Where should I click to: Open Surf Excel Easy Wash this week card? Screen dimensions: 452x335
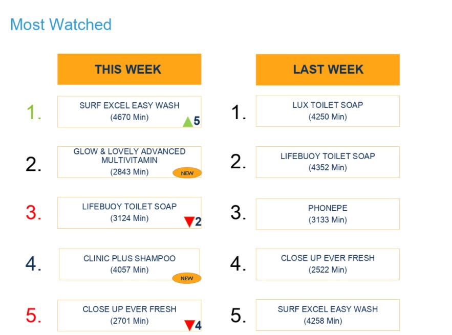click(x=129, y=111)
